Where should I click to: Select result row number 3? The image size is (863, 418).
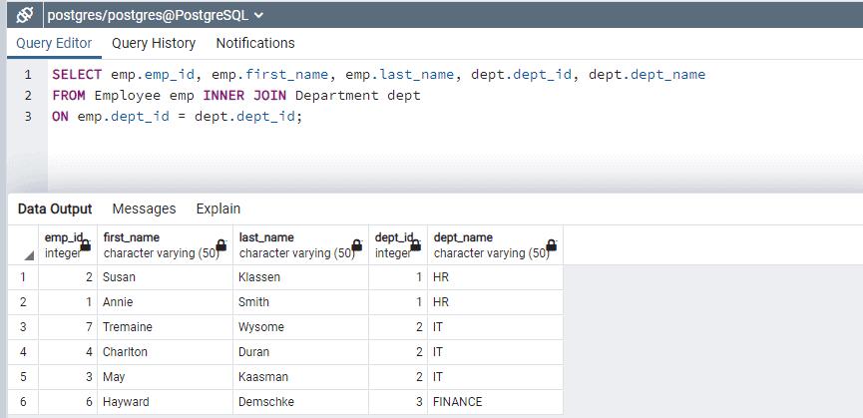[x=24, y=327]
